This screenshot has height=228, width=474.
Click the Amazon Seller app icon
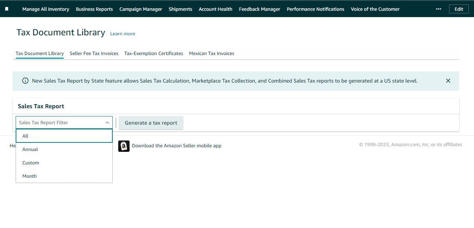tap(124, 146)
